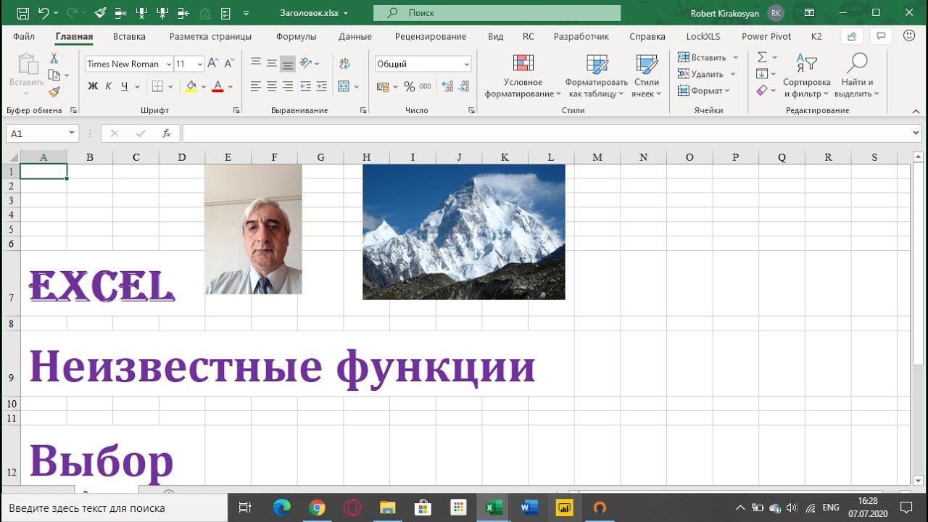The width and height of the screenshot is (928, 522).
Task: Open the number format dropdown (Общий)
Action: click(466, 64)
